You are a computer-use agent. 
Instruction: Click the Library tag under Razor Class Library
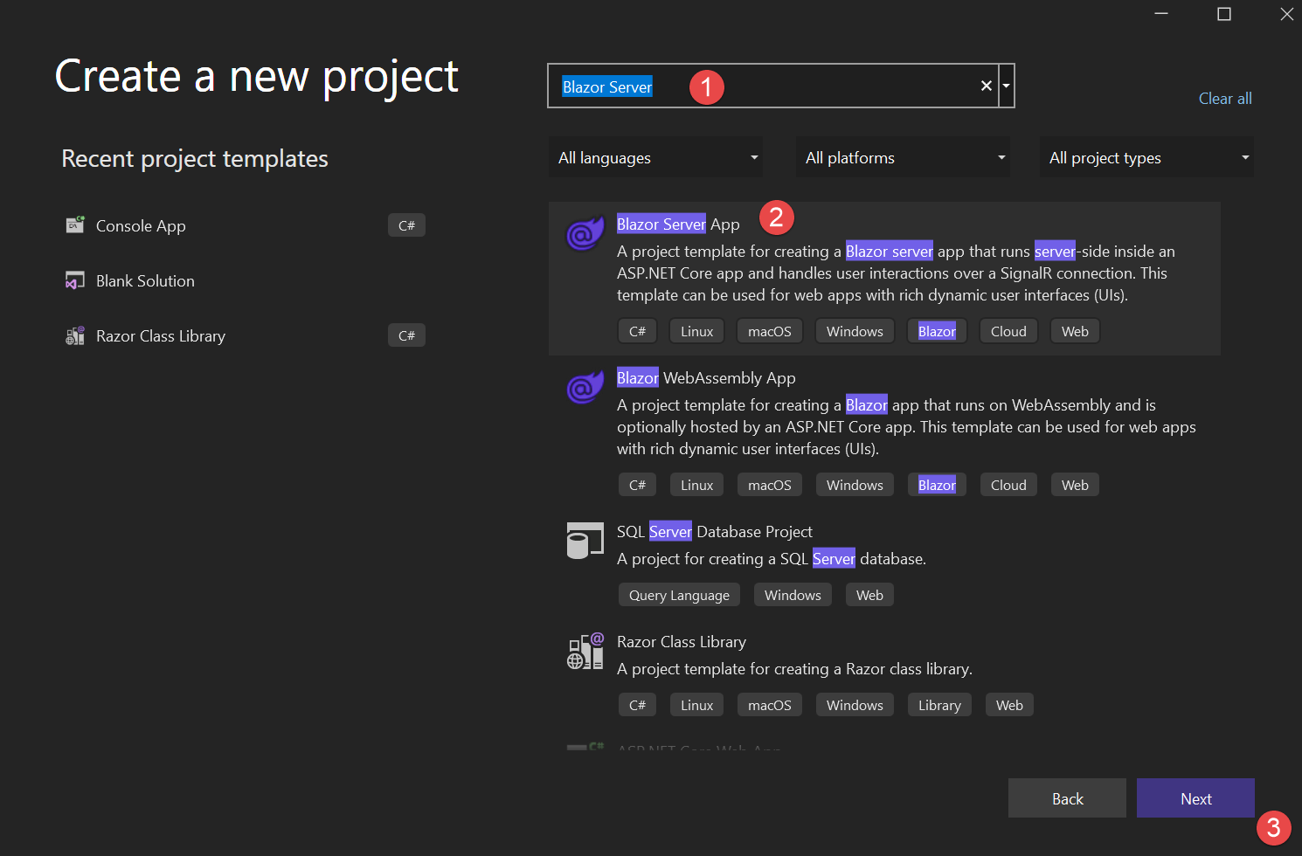[x=939, y=705]
